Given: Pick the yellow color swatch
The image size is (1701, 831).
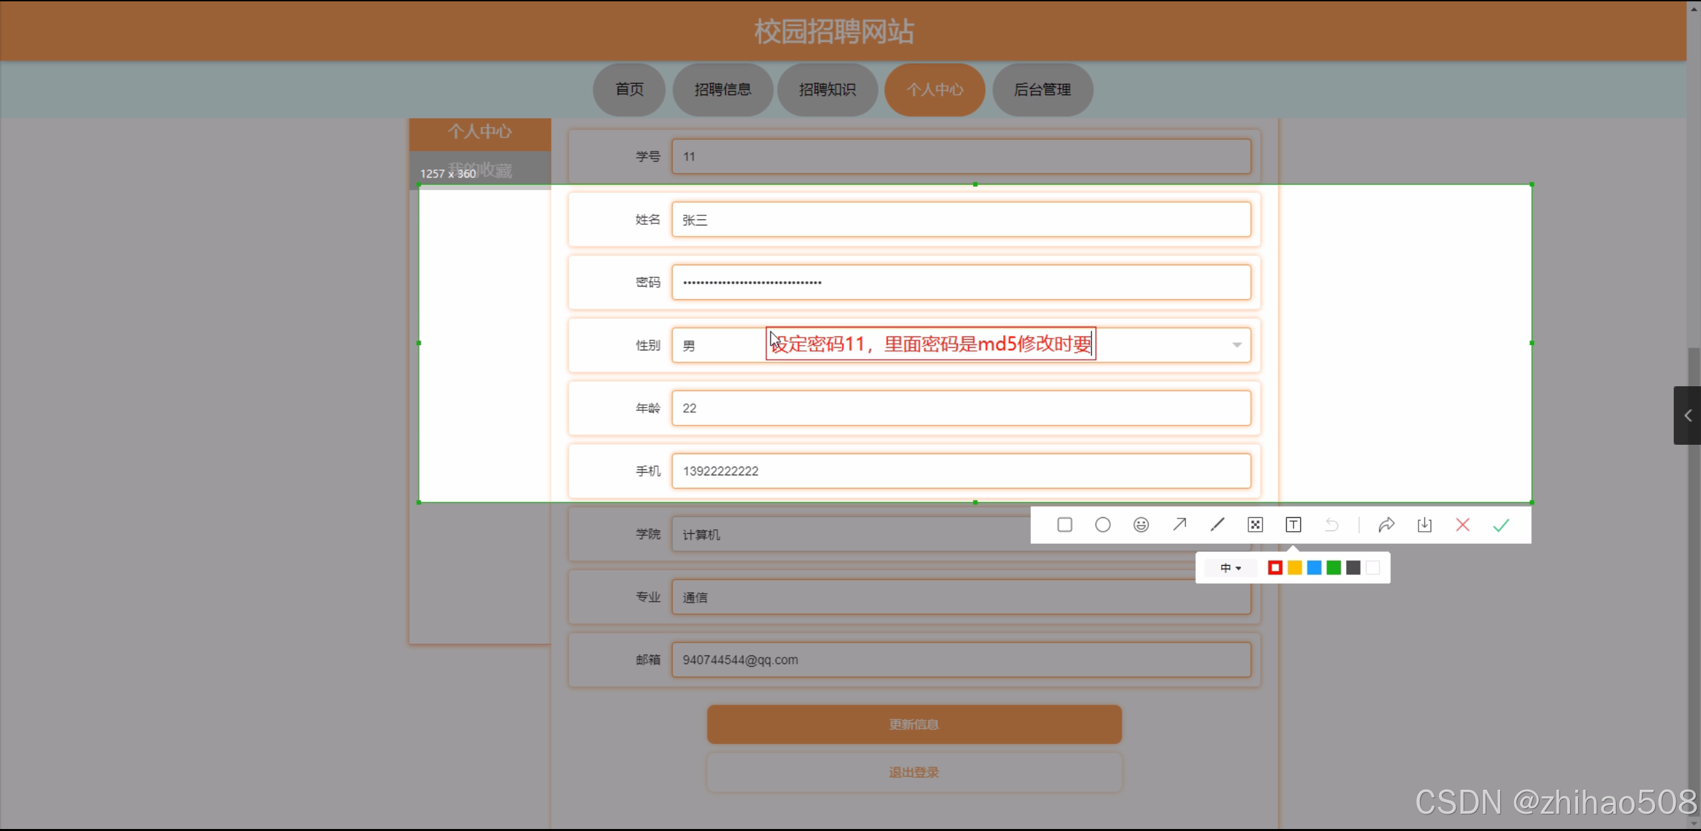Looking at the screenshot, I should tap(1294, 568).
